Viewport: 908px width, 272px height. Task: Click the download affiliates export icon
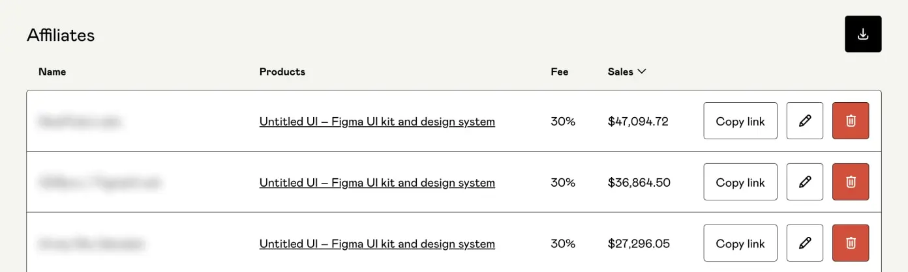[x=863, y=34]
